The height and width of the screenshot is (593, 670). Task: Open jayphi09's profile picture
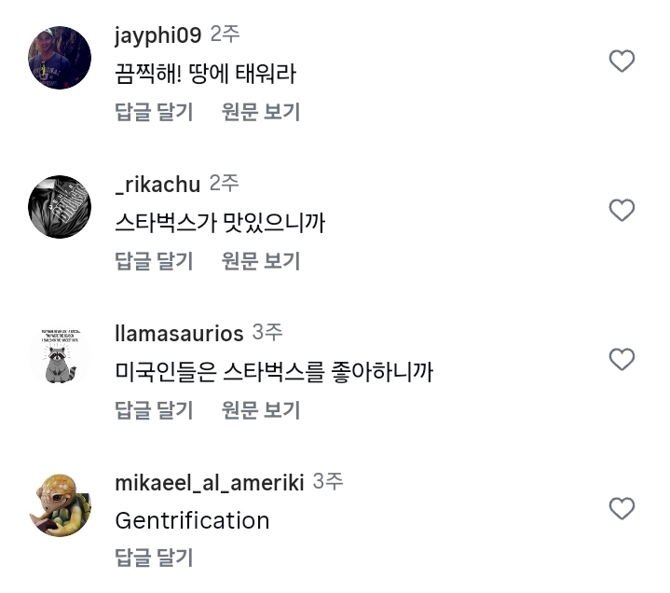click(60, 58)
